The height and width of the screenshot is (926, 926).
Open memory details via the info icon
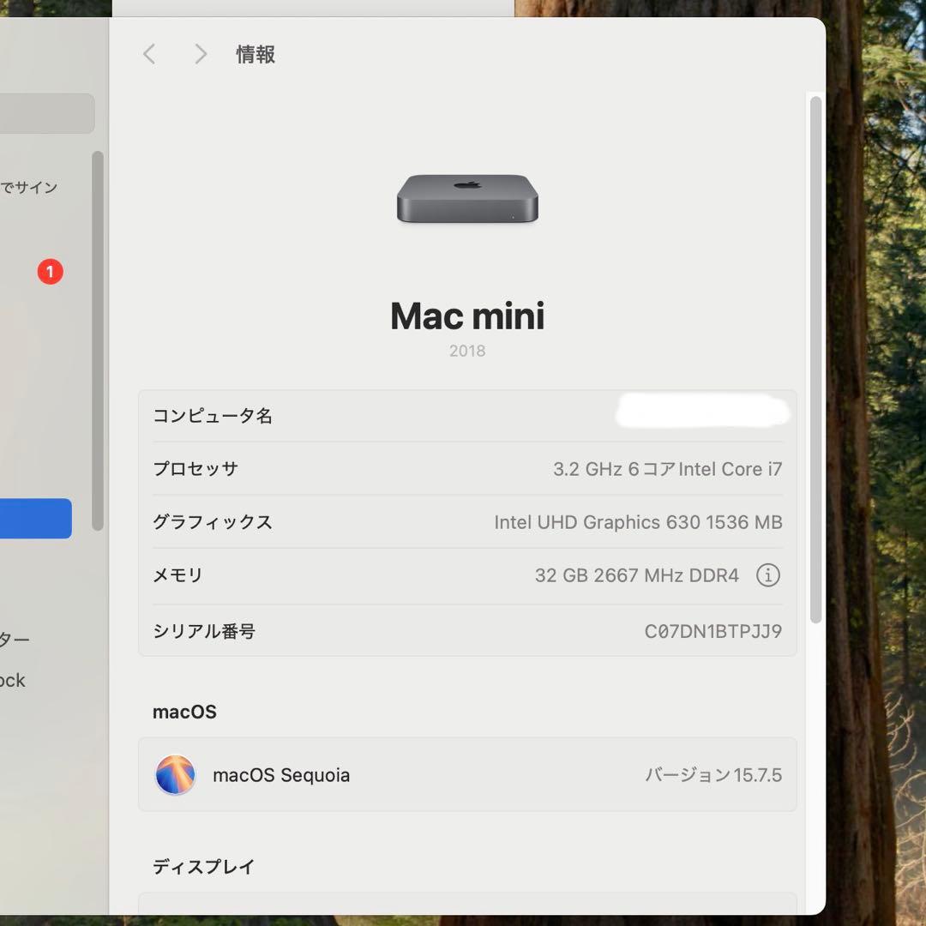[x=767, y=574]
